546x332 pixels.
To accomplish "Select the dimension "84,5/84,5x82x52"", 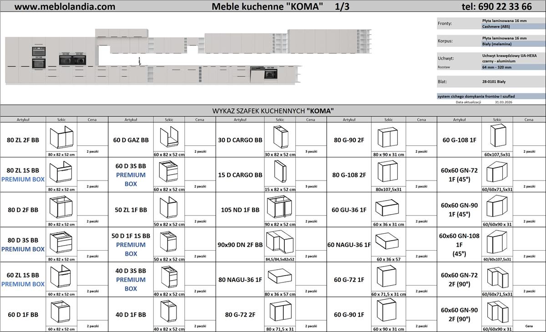I will pos(279,259).
